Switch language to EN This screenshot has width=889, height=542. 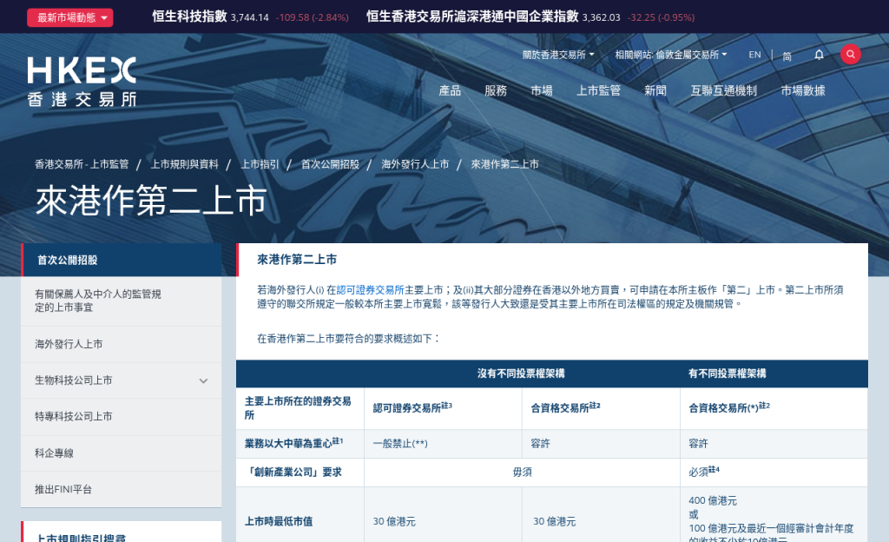coord(754,55)
